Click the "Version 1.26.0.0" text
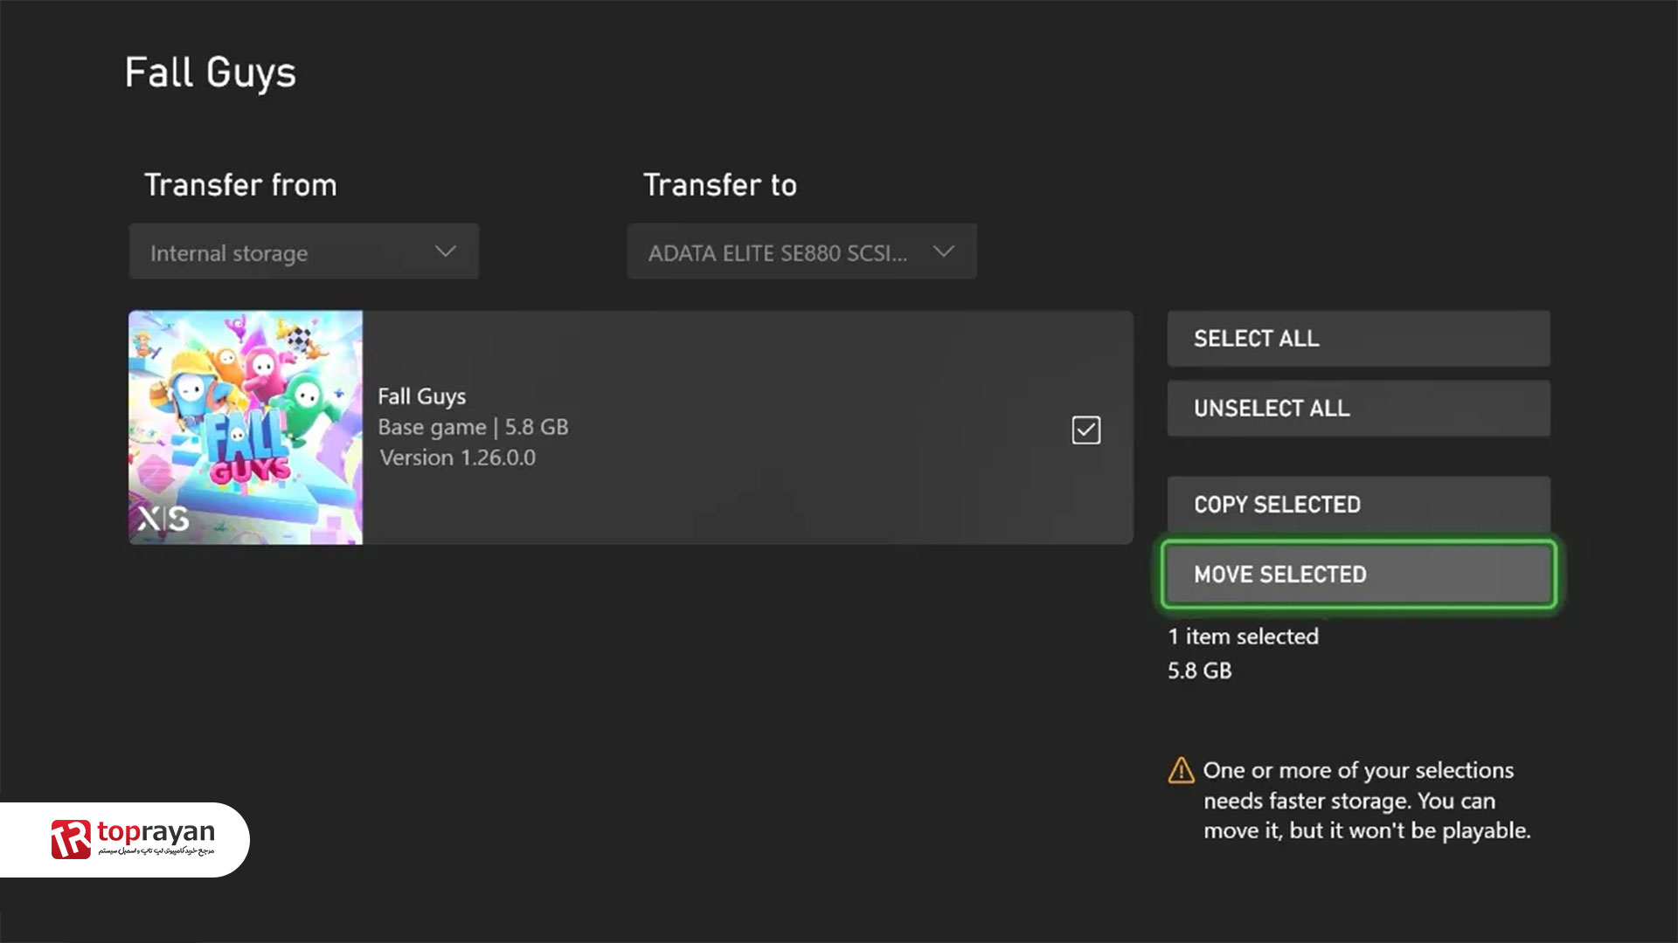 click(457, 458)
